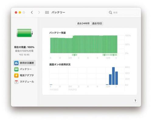Switch to the 過去24時間 tab
The image size is (152, 121).
pos(83,23)
